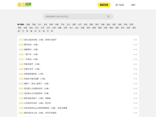Pick the 战神 hot tag
This screenshot has width=156, height=117.
coord(120,24)
